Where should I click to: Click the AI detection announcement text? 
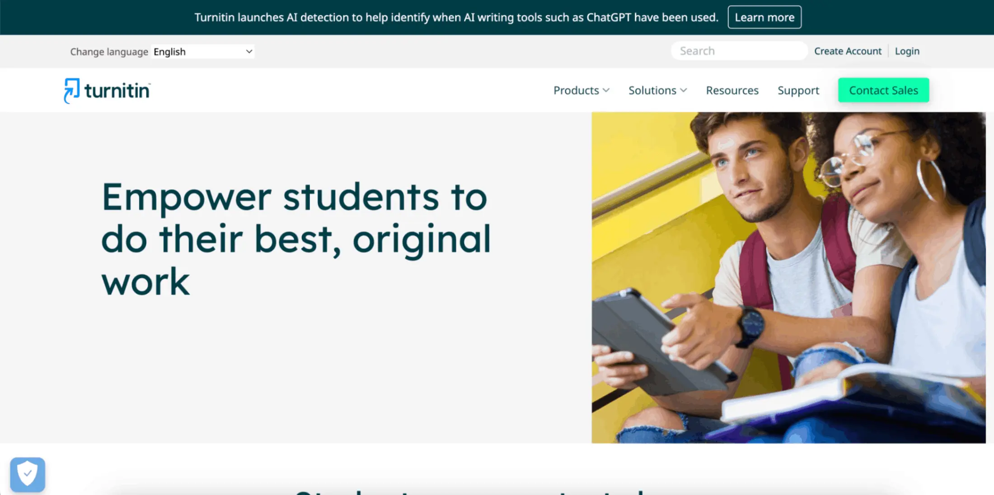tap(456, 17)
